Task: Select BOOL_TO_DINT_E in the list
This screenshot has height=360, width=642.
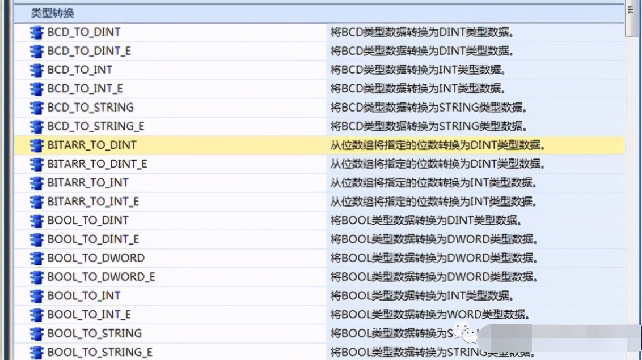Action: (x=93, y=239)
